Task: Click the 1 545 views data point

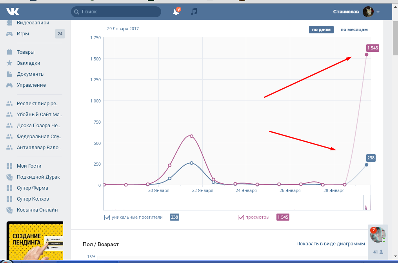Action: (367, 55)
